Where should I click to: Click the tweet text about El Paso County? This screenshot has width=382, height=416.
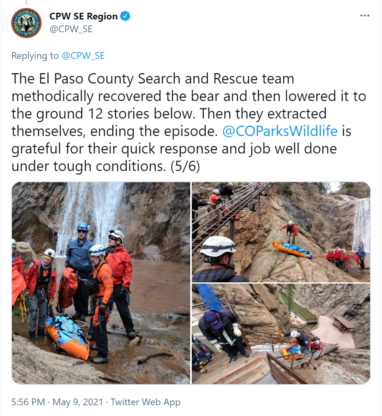pyautogui.click(x=189, y=122)
